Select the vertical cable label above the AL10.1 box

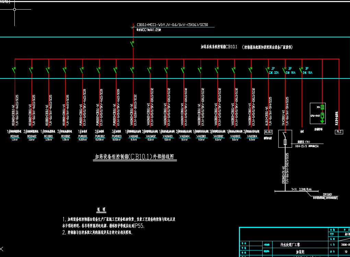point(268,111)
